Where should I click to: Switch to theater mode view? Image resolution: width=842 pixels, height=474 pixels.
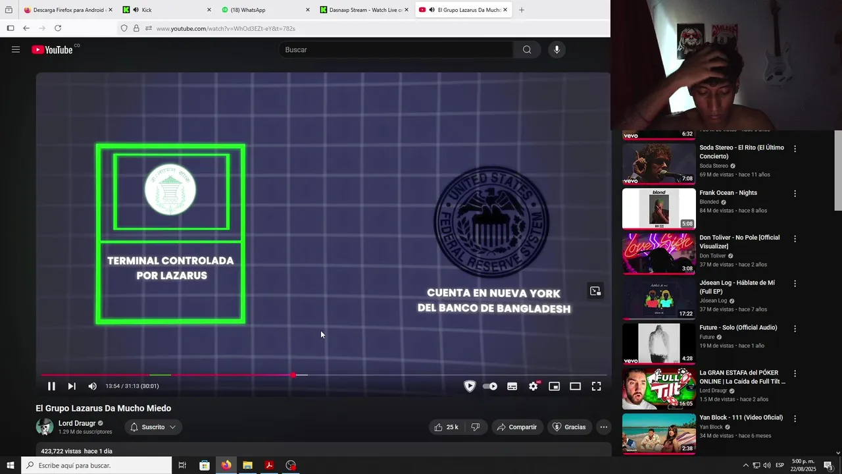coord(575,386)
